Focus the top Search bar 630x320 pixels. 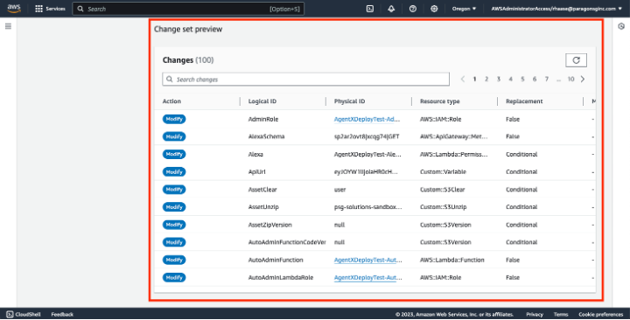pyautogui.click(x=188, y=9)
